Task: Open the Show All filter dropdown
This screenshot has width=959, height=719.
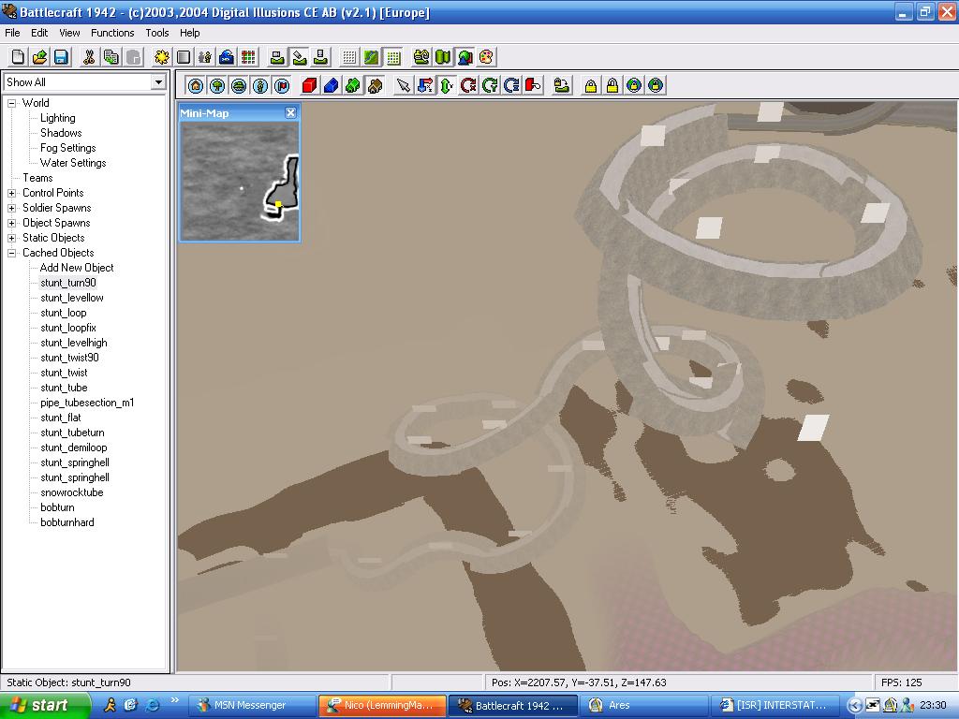Action: click(x=158, y=82)
